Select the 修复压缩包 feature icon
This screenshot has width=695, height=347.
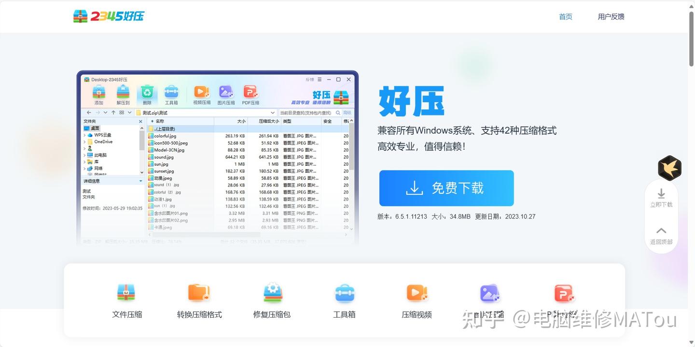272,293
